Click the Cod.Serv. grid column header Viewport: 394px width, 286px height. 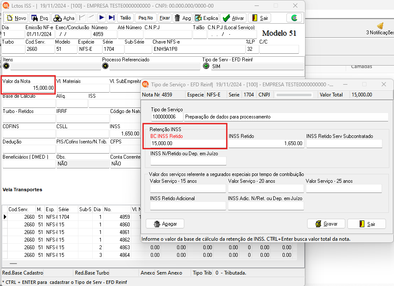[22, 209]
